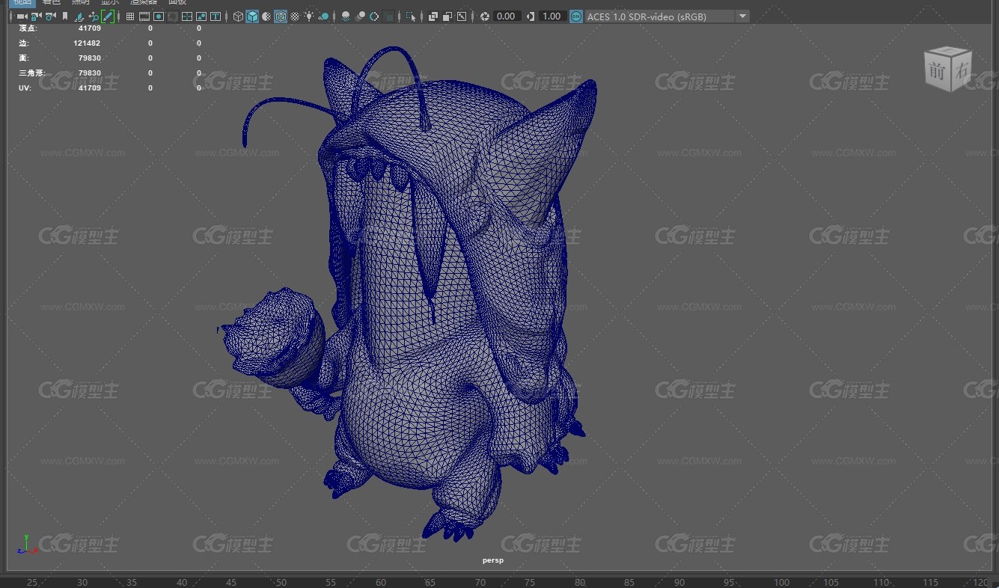Go to frame 80 on the time slider
Screen dimensions: 999x588
579,582
